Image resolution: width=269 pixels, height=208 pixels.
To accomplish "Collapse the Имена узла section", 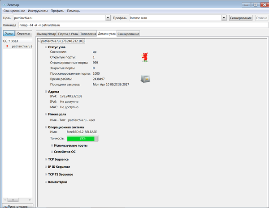I will pyautogui.click(x=46, y=114).
